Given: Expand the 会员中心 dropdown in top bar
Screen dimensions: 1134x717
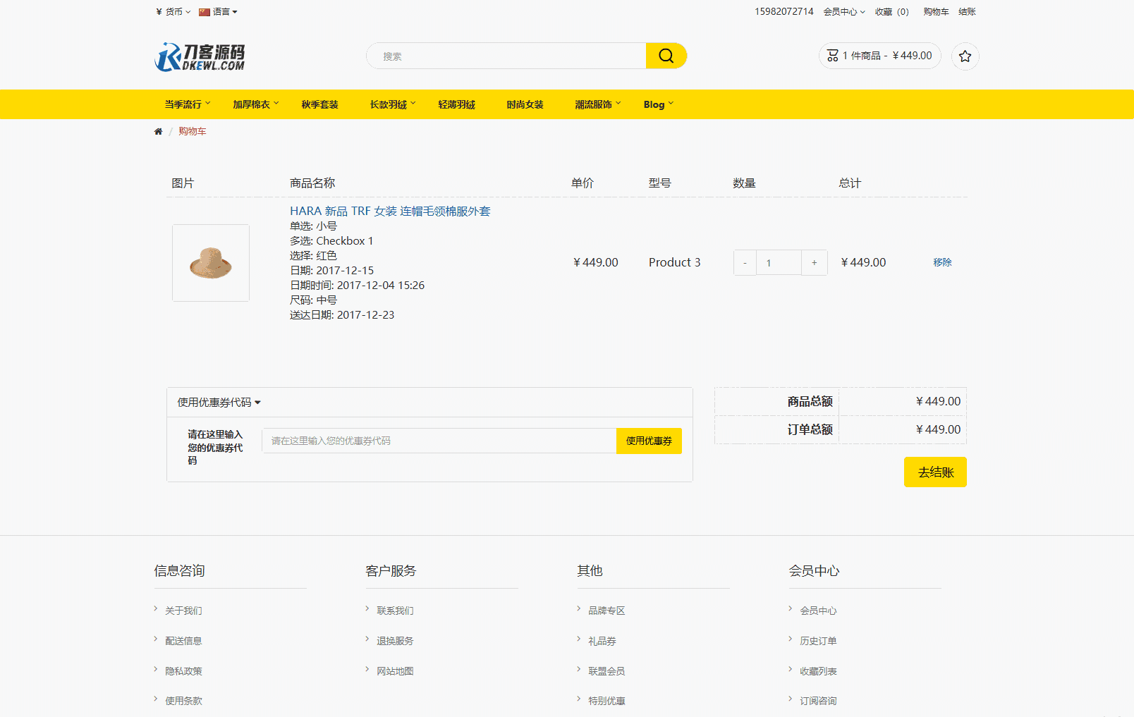Looking at the screenshot, I should (x=844, y=12).
